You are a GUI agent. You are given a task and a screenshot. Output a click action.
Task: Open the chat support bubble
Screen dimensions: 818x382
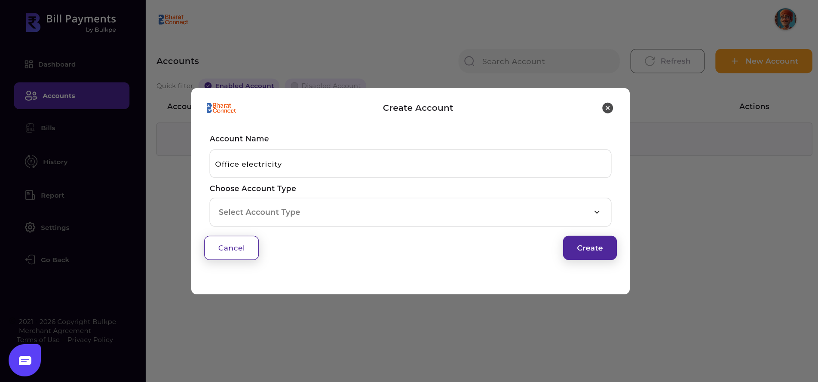pyautogui.click(x=25, y=360)
